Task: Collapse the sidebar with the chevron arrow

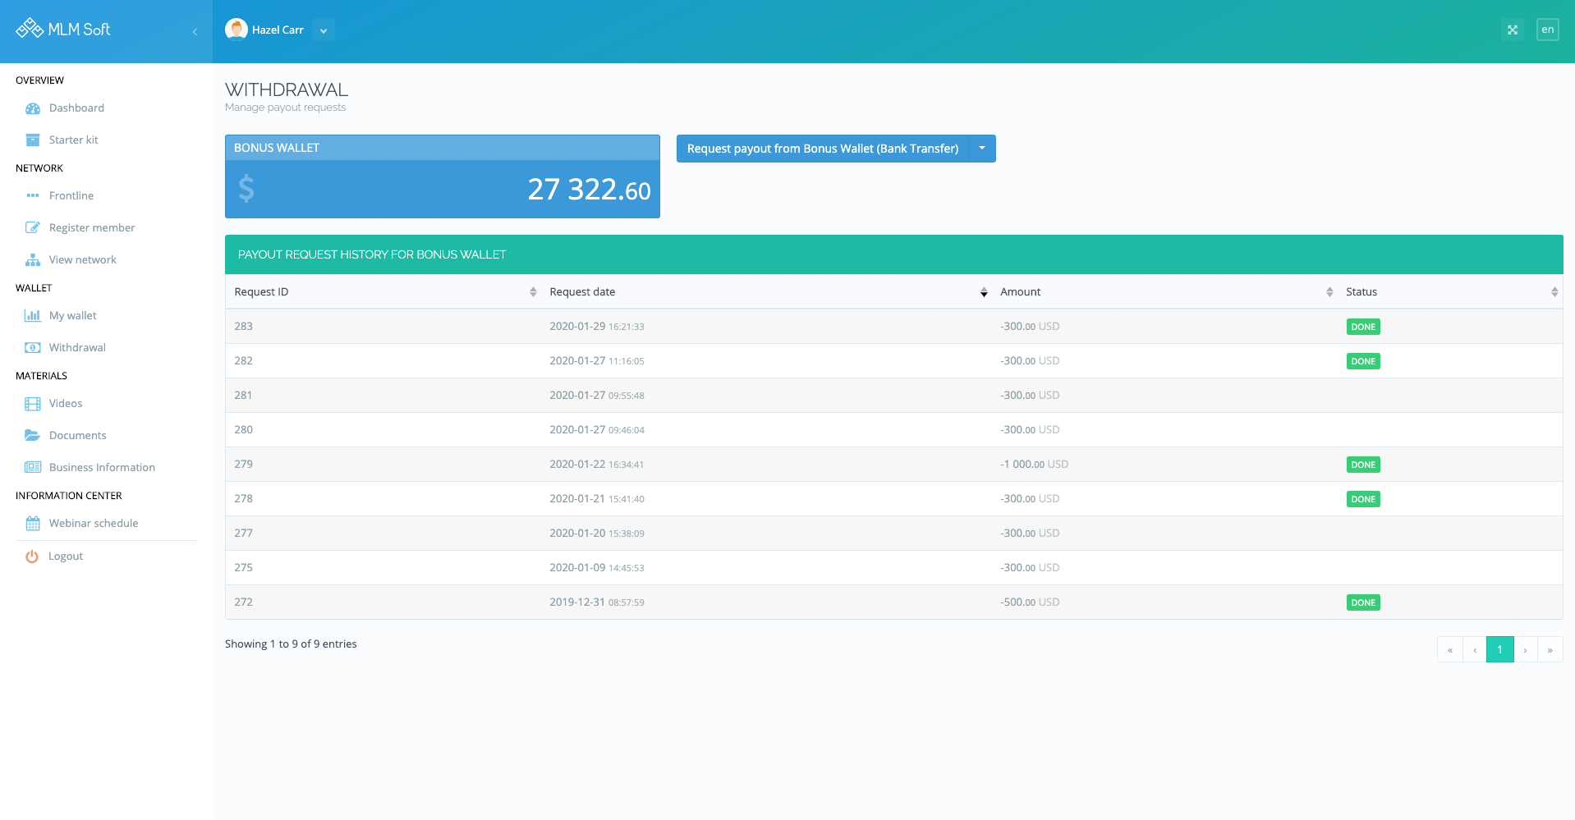Action: [195, 32]
